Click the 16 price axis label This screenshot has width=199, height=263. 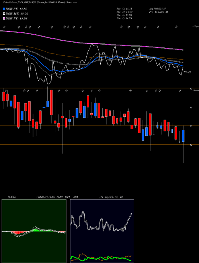tap(191, 108)
